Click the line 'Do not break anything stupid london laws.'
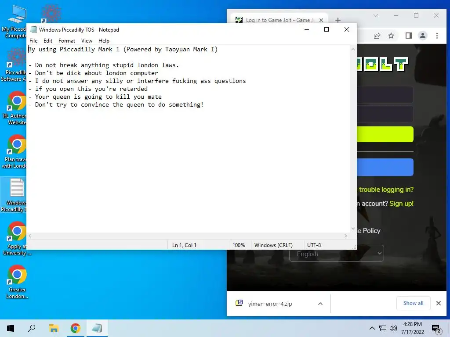This screenshot has width=450, height=337. (107, 65)
